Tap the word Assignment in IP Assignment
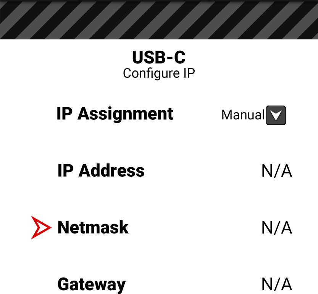The height and width of the screenshot is (294, 318). (x=125, y=114)
